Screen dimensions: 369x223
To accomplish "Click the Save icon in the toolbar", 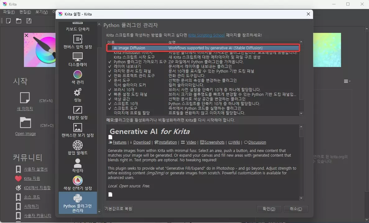I will [x=29, y=20].
